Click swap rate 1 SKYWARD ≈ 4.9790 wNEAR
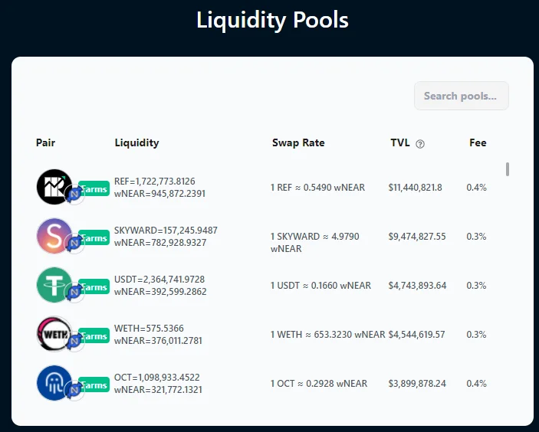 [315, 243]
